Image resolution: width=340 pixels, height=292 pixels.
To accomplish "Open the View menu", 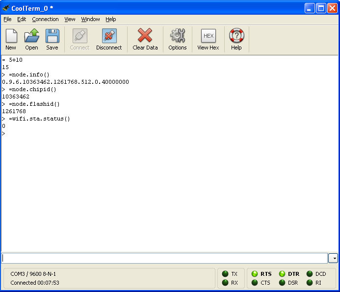I will click(70, 20).
